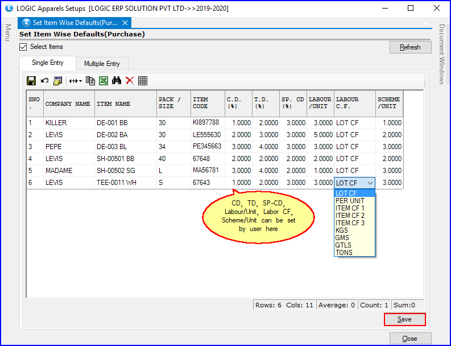
Task: Click the LABOUR /UNIT column header
Action: coord(320,104)
